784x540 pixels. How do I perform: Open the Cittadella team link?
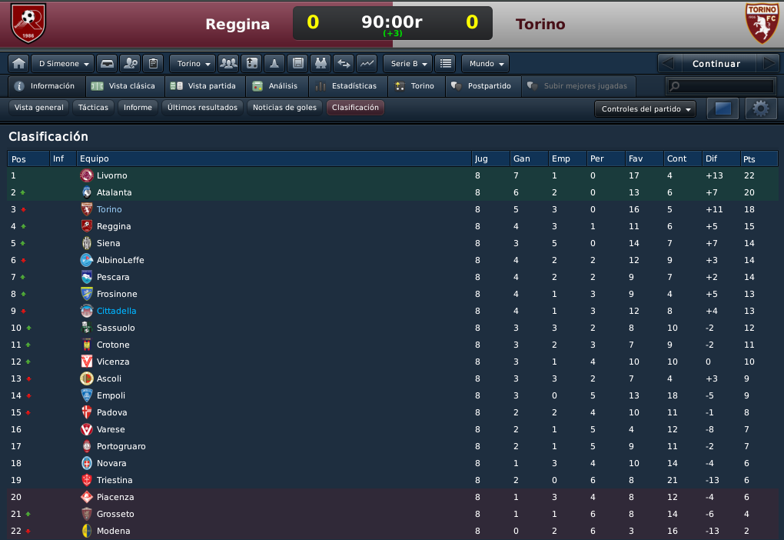point(116,311)
